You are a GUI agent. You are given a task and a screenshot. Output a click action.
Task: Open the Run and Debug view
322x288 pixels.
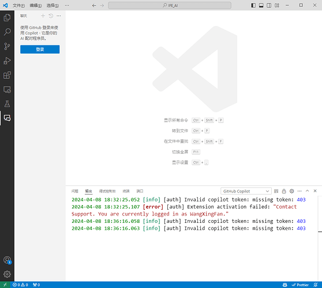point(7,61)
